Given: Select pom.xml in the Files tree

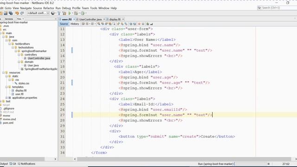Looking at the screenshot, I should click(8, 123).
